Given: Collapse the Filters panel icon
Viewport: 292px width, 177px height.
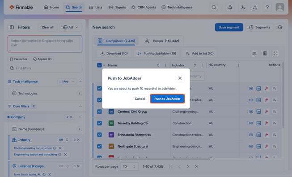Looking at the screenshot, I should (x=12, y=27).
